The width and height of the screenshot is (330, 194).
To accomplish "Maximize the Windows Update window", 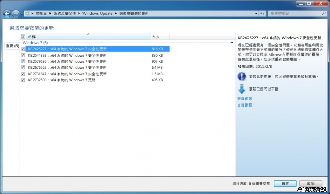I will 309,3.
